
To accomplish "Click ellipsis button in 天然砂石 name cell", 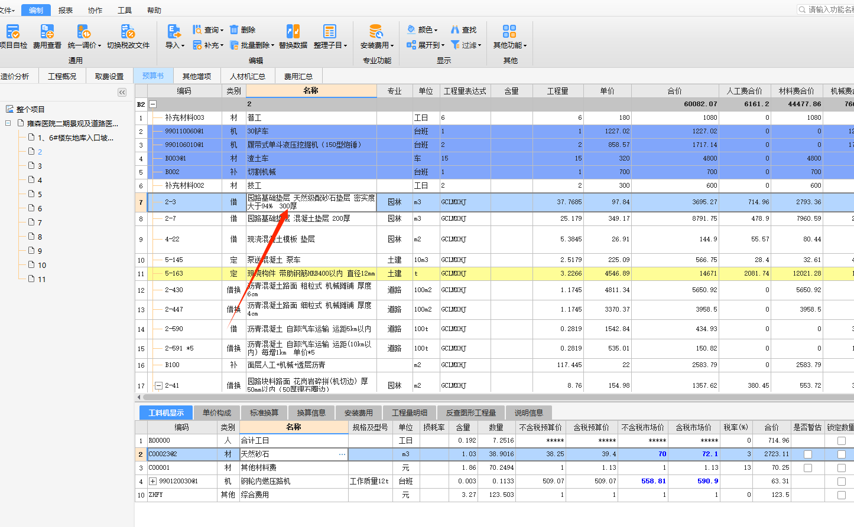I will click(x=342, y=454).
